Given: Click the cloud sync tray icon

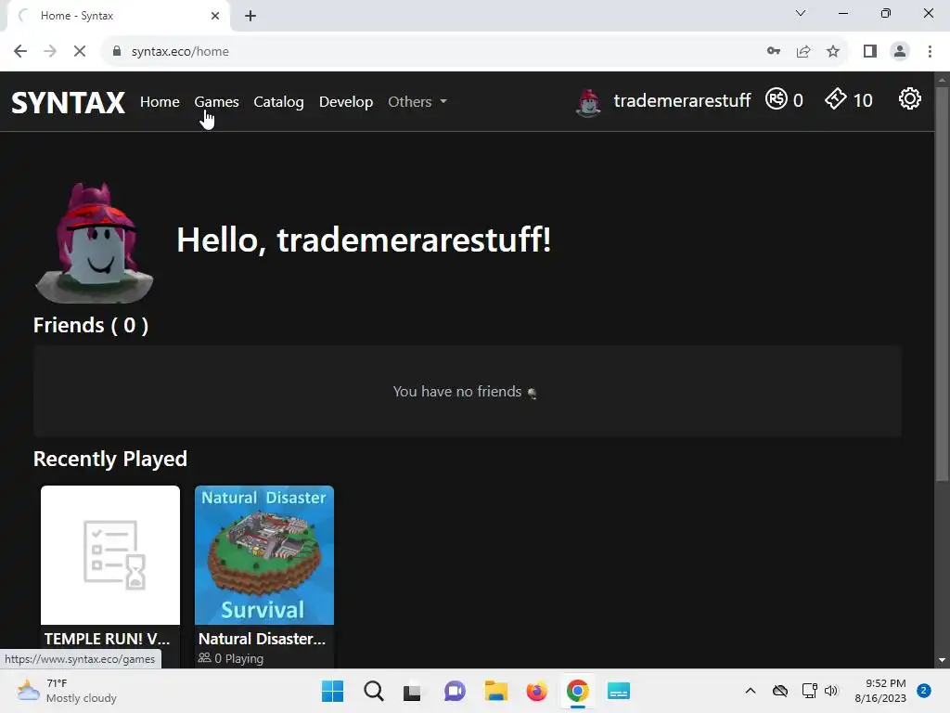Looking at the screenshot, I should pyautogui.click(x=779, y=691).
